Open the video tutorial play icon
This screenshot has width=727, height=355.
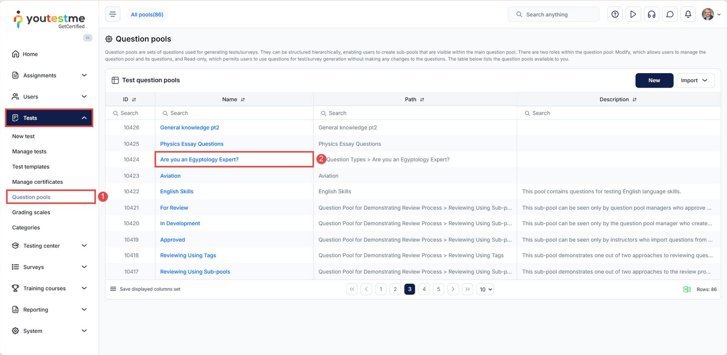[x=633, y=15]
